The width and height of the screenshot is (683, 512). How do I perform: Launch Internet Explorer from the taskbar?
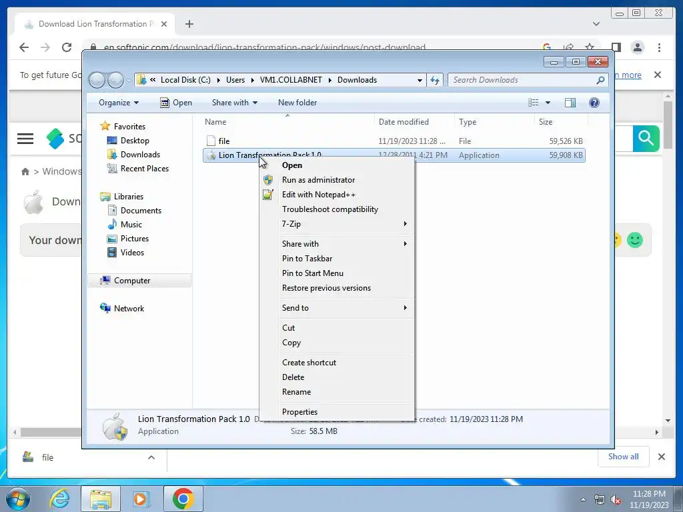tap(59, 499)
